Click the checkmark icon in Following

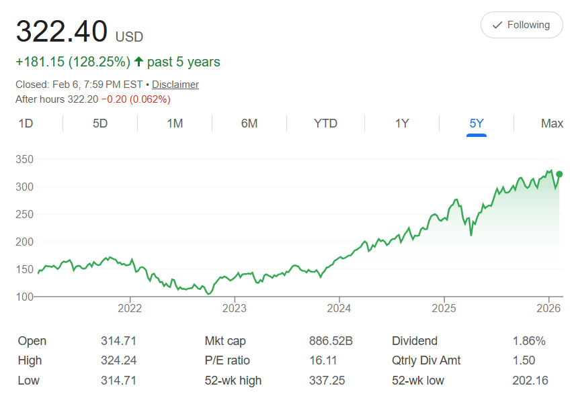click(x=497, y=25)
